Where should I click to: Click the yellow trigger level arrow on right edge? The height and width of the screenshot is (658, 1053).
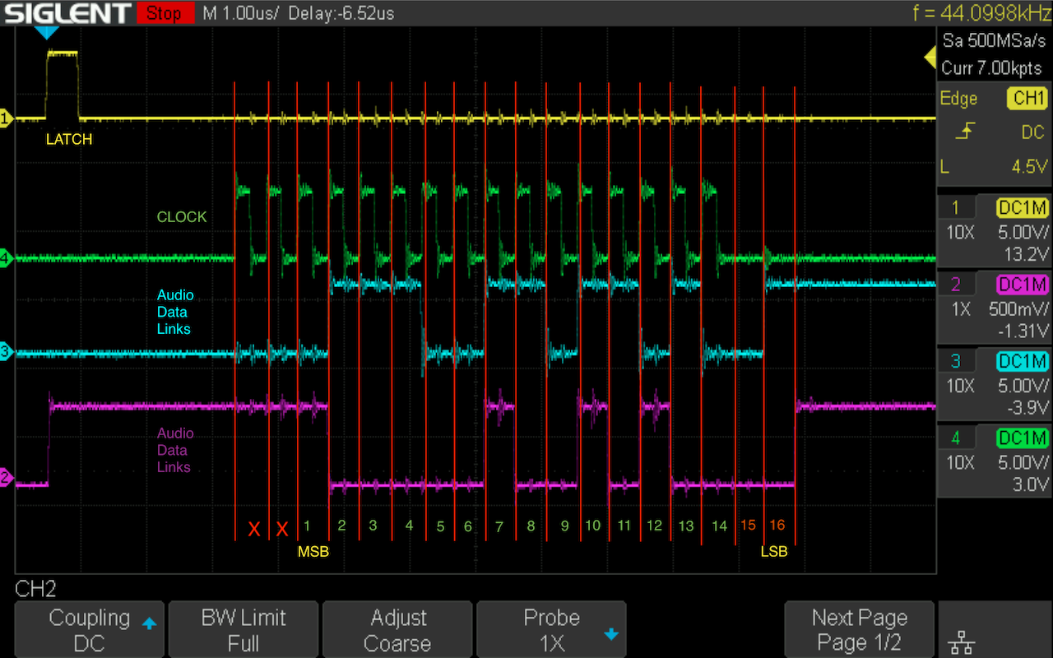pos(930,58)
